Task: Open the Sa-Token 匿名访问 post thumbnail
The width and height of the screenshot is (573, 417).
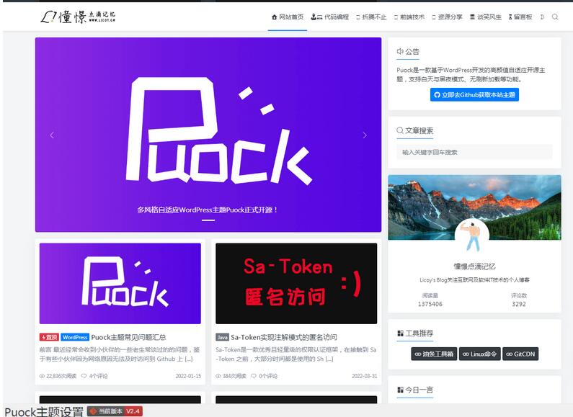Action: point(296,283)
